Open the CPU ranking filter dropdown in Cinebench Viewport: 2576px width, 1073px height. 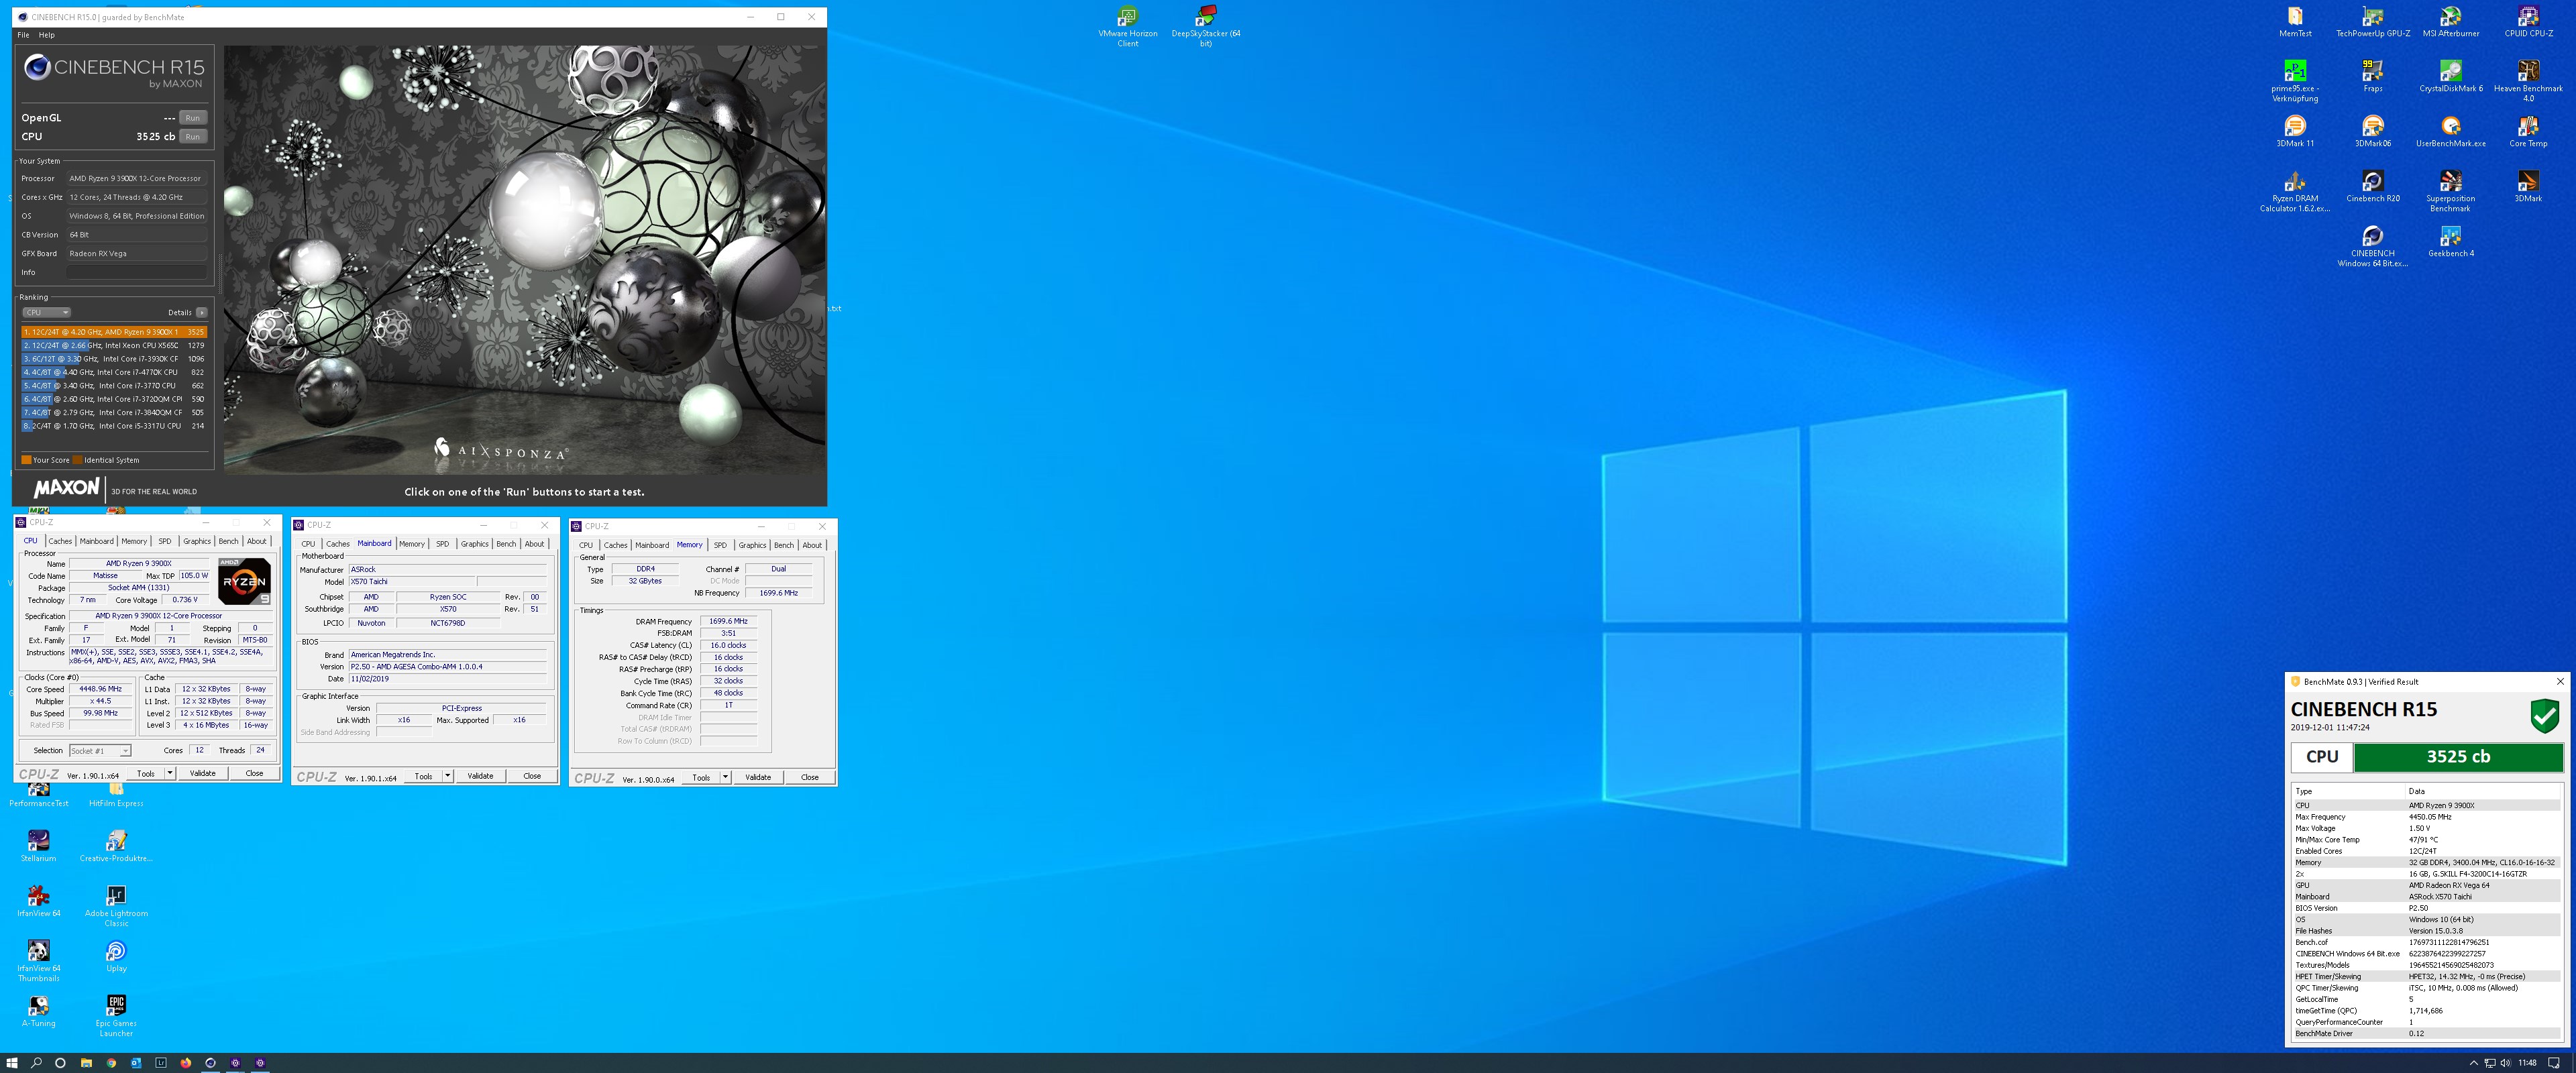[46, 312]
